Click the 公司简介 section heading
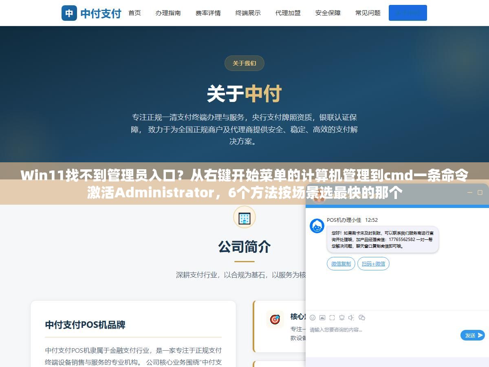The height and width of the screenshot is (367, 489). tap(244, 246)
